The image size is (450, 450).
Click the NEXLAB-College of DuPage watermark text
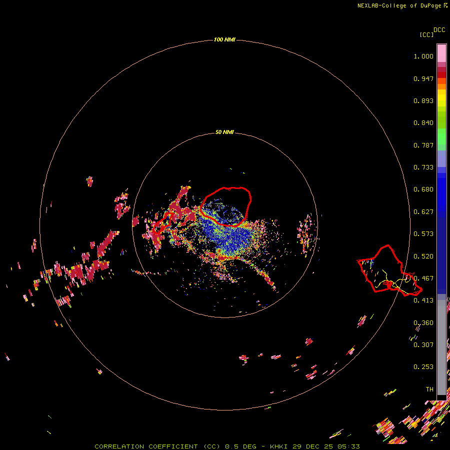402,5
